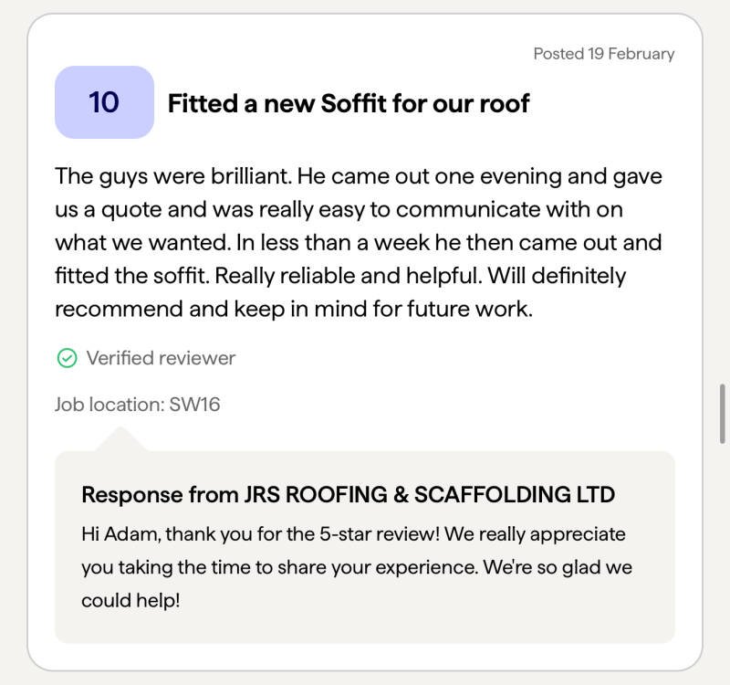Click the page scrollbar thumb
Screen dimensions: 730x685
(x=722, y=413)
